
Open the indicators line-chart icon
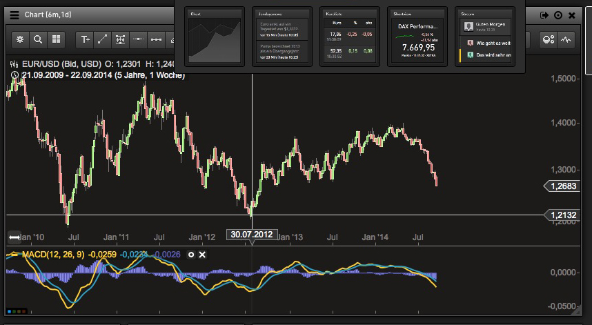566,39
